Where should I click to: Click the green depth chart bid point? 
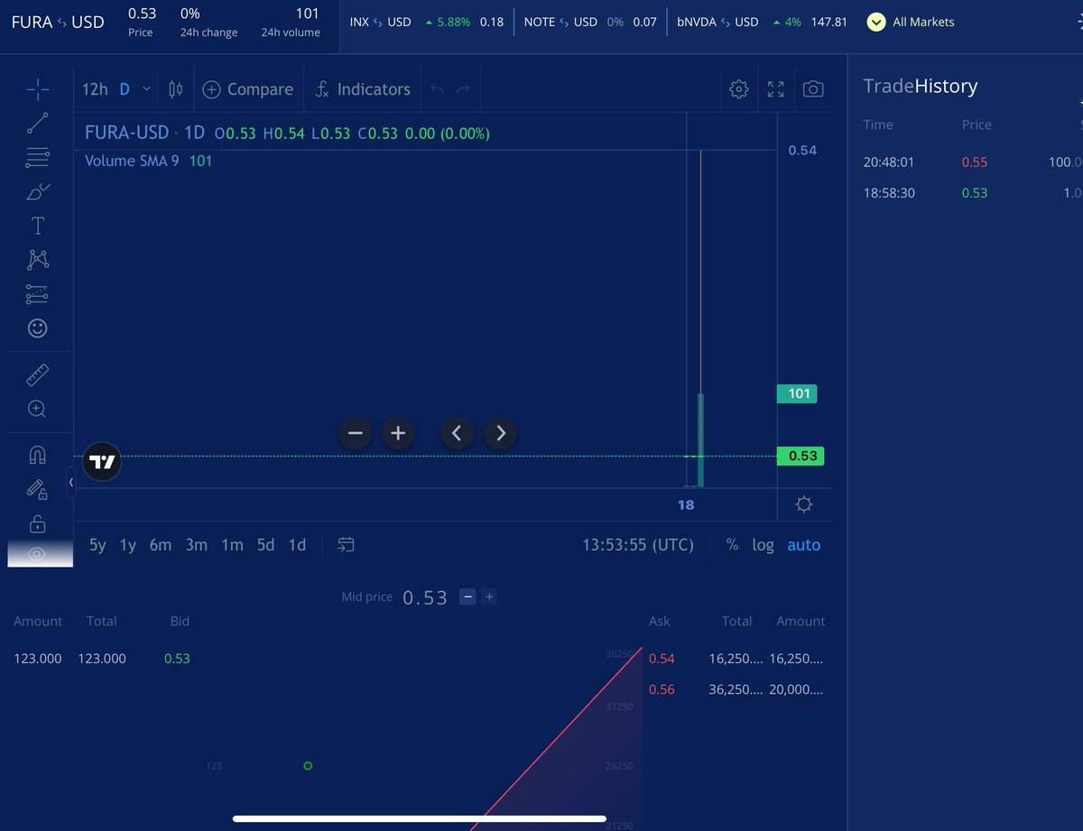pyautogui.click(x=308, y=766)
